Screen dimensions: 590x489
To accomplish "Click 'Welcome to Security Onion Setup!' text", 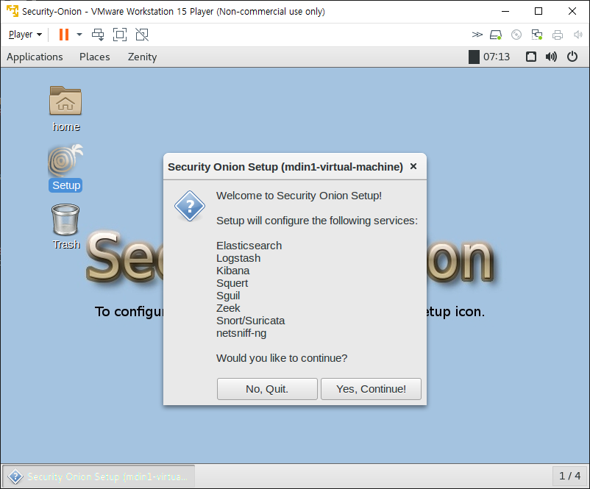I will point(299,196).
